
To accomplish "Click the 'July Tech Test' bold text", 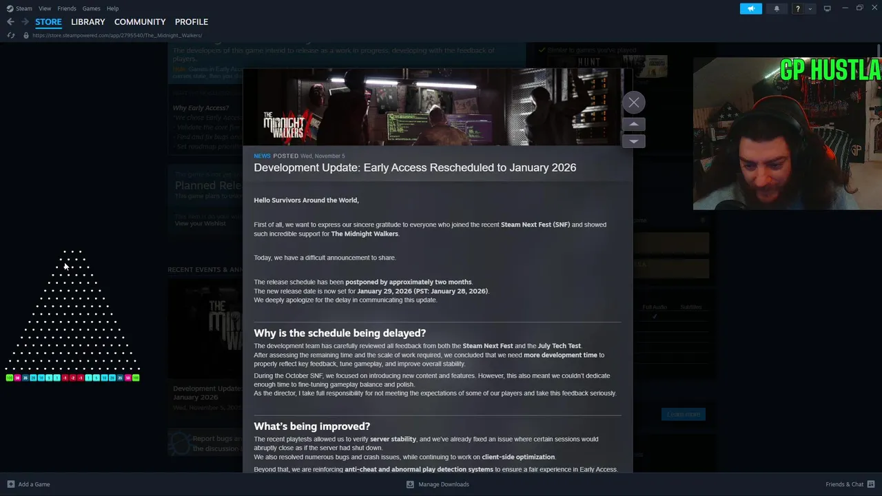I will 560,346.
